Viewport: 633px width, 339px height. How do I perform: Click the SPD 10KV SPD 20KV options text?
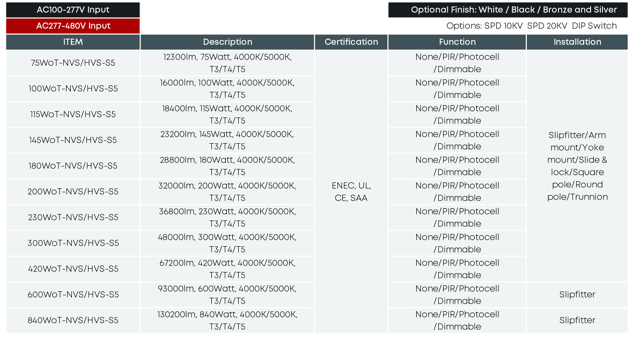coord(531,26)
